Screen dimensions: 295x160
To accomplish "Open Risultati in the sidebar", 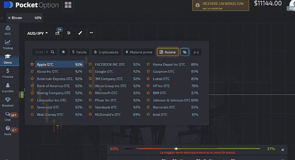I will coord(8,102).
